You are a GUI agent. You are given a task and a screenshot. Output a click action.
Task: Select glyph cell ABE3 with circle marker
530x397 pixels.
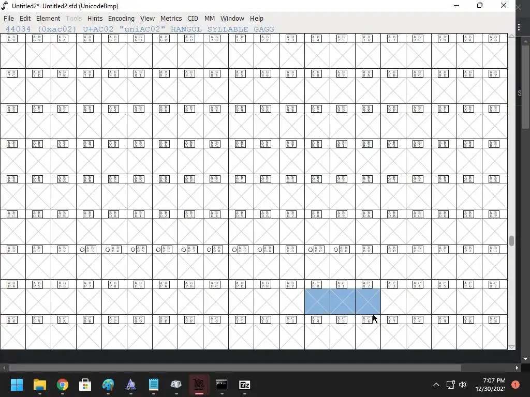(x=89, y=266)
